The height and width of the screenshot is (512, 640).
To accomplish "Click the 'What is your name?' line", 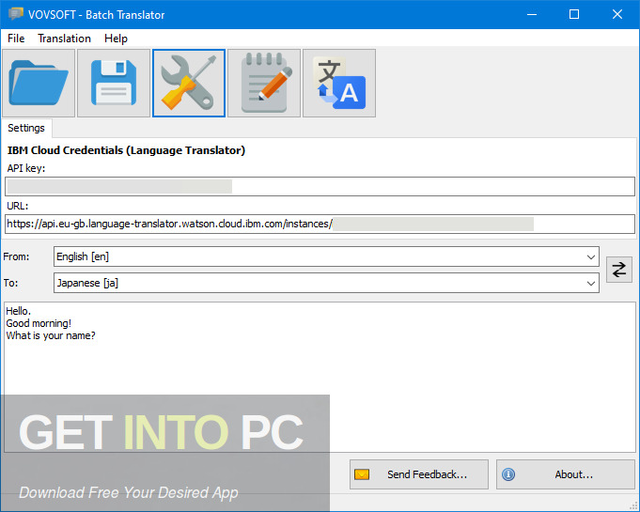I will coord(51,335).
